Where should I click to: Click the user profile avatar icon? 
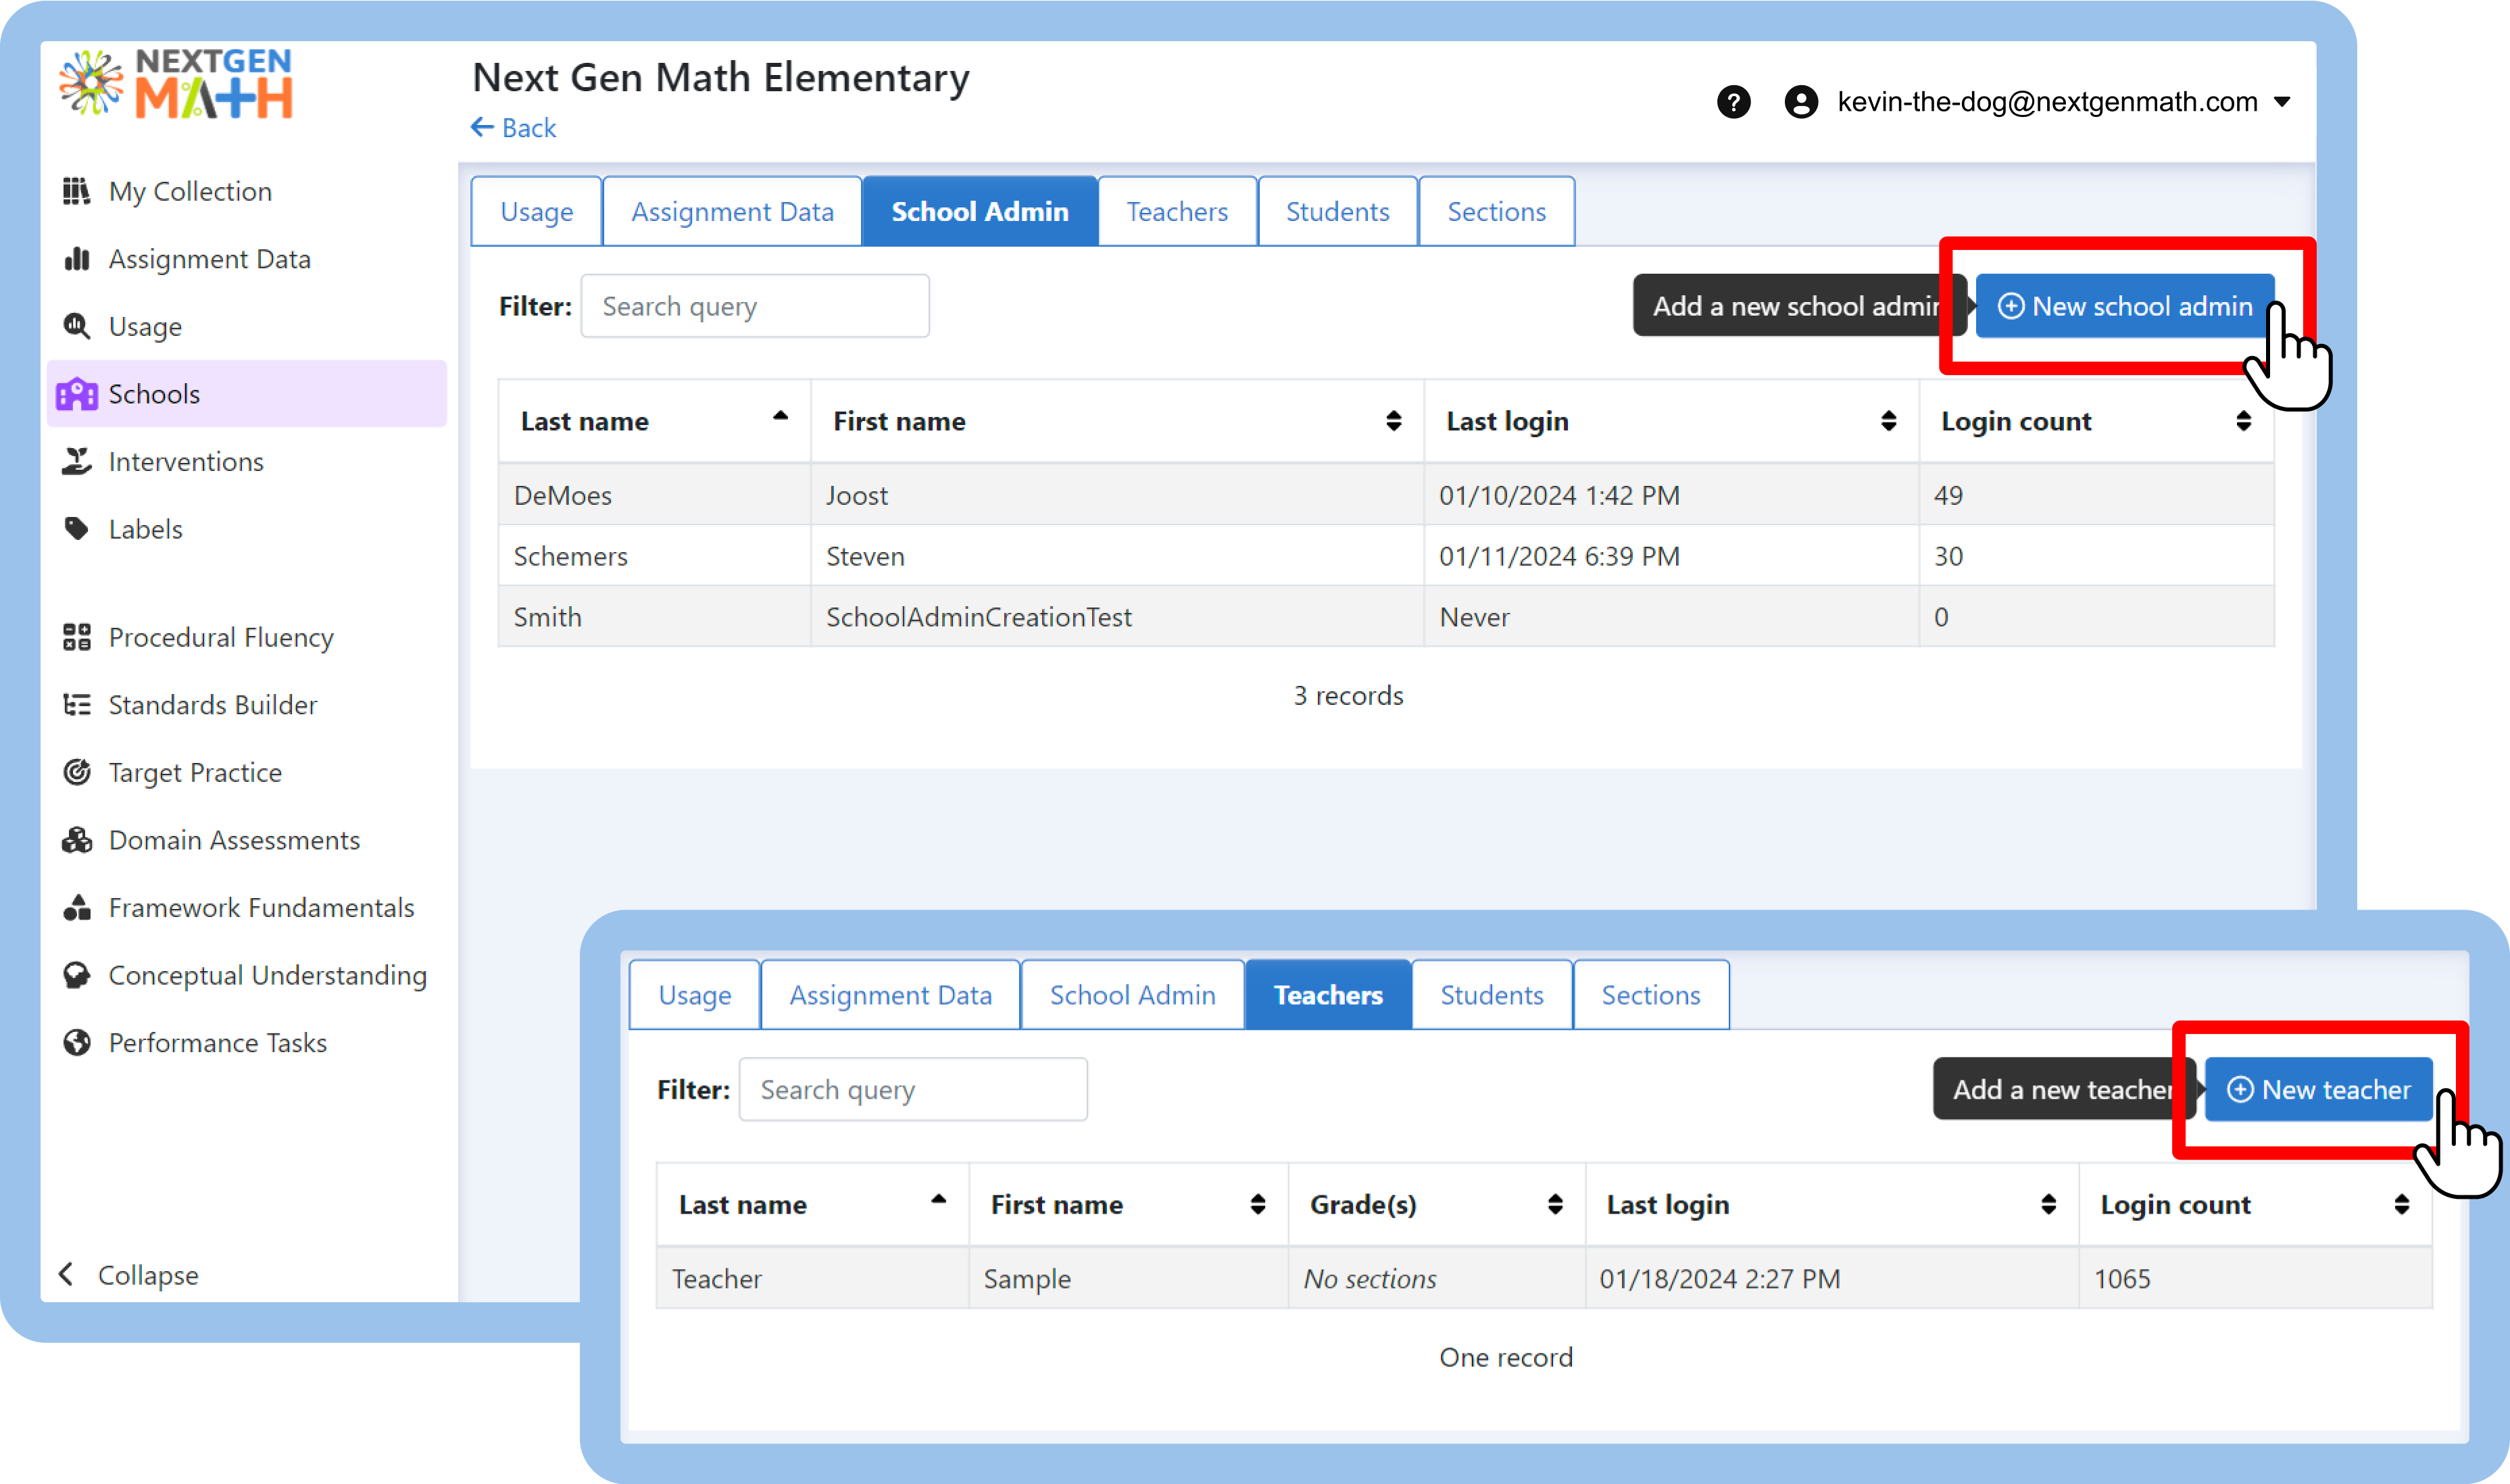click(x=1801, y=101)
